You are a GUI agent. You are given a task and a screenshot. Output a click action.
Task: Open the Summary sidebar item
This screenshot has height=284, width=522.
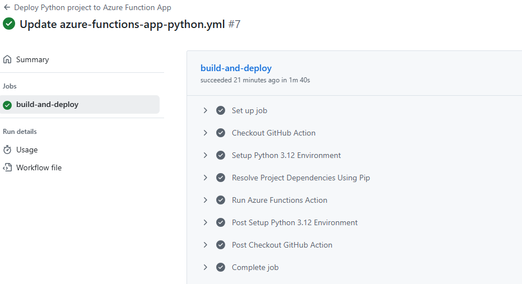32,59
